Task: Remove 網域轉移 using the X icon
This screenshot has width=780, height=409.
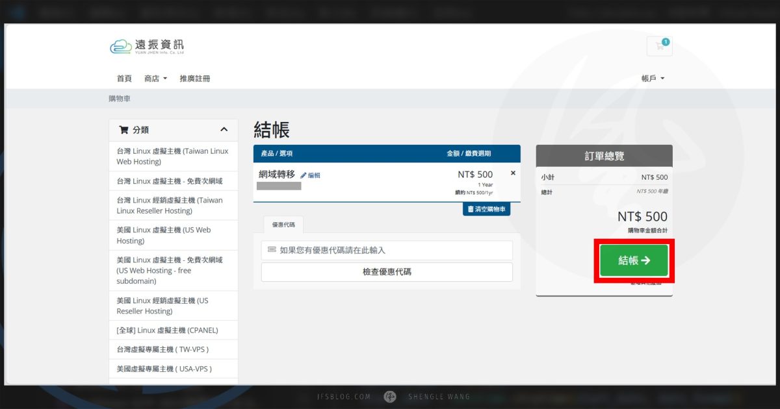Action: 513,173
